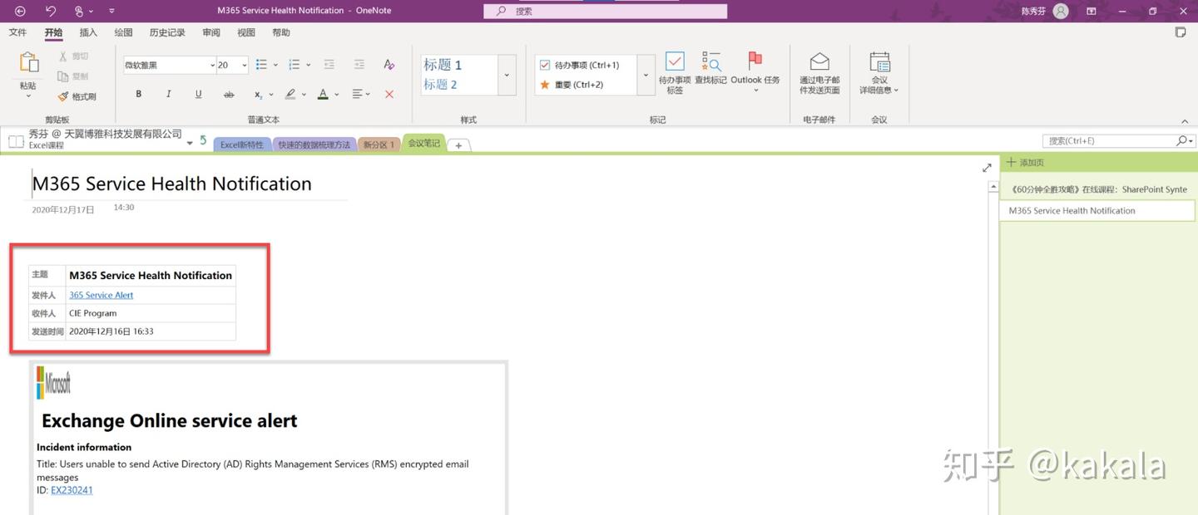Switch to the 绘图 ribbon tab
Screen dimensions: 1198x515
click(123, 32)
